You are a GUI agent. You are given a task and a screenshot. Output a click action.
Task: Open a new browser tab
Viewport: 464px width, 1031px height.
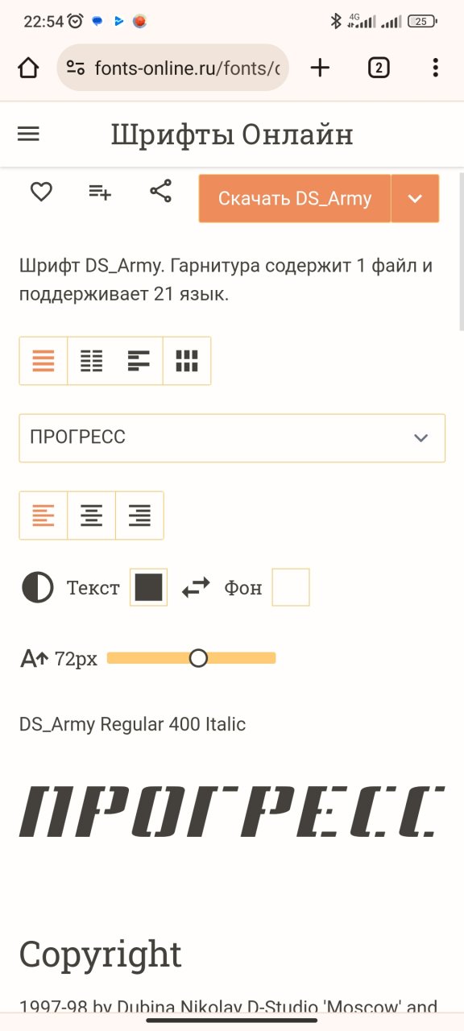point(320,68)
